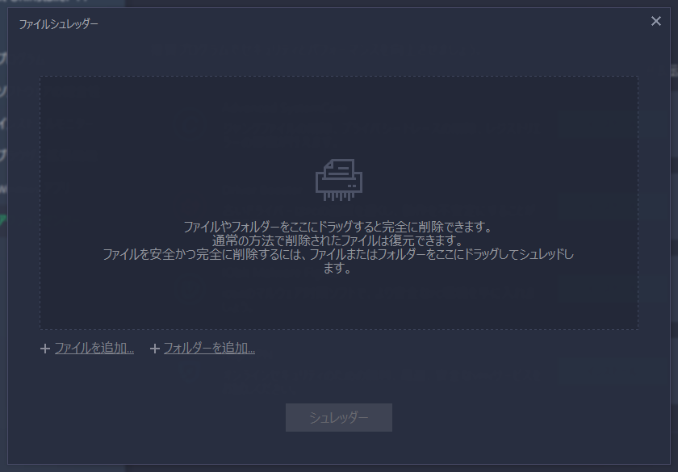Click the paper sheet on the shredder icon

tap(340, 169)
